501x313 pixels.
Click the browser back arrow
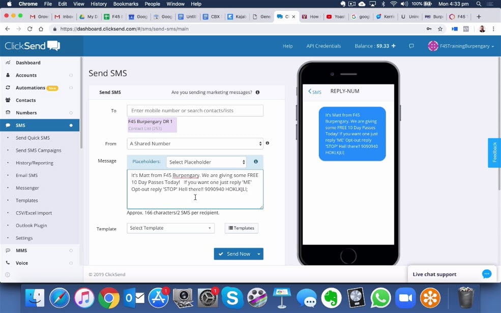pos(7,29)
